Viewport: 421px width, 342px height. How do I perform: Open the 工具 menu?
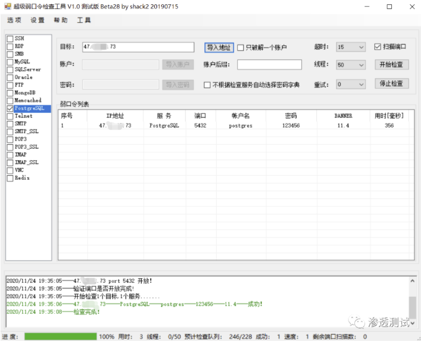pyautogui.click(x=84, y=21)
